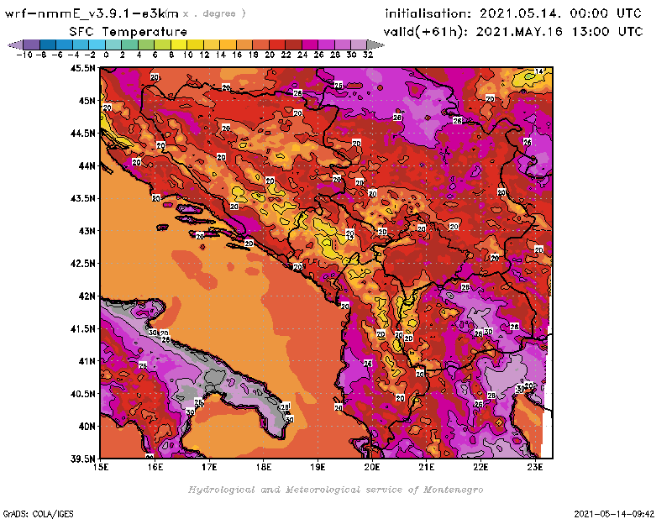Select the magenta 24 to 26 legend swatch
The width and height of the screenshot is (672, 519).
[310, 45]
